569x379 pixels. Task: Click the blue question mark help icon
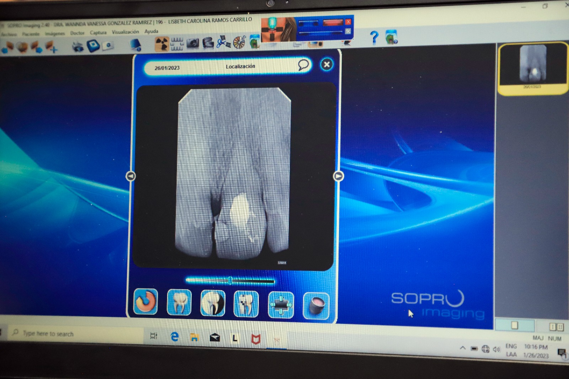point(374,37)
